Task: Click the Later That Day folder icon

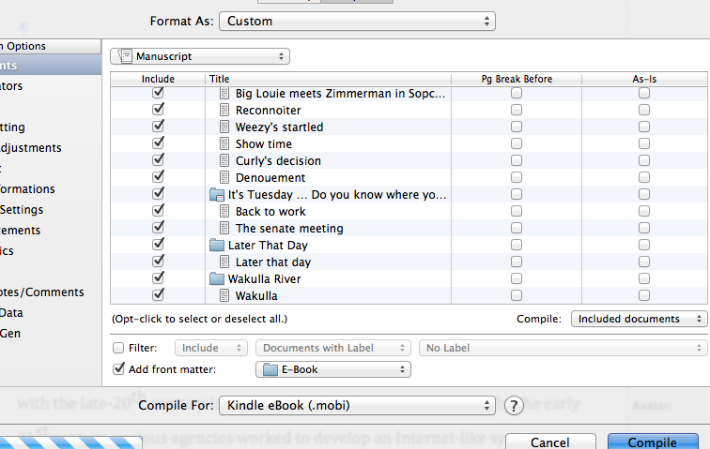Action: click(217, 245)
